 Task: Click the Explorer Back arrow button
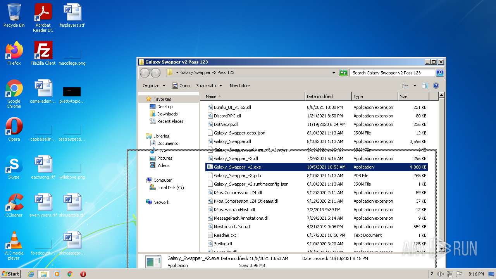(145, 73)
